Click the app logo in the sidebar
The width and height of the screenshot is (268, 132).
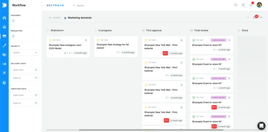point(4,5)
